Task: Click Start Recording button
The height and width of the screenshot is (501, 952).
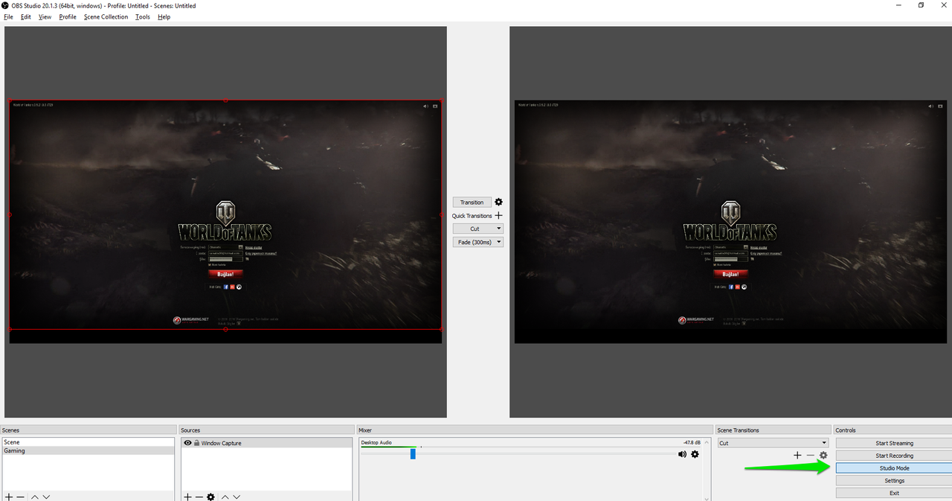Action: tap(894, 456)
